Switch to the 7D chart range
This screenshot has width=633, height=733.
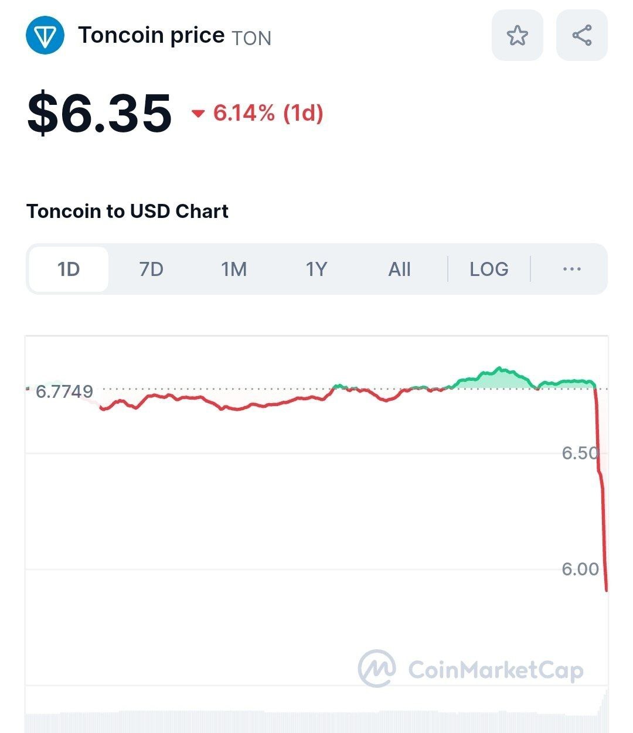click(x=151, y=269)
